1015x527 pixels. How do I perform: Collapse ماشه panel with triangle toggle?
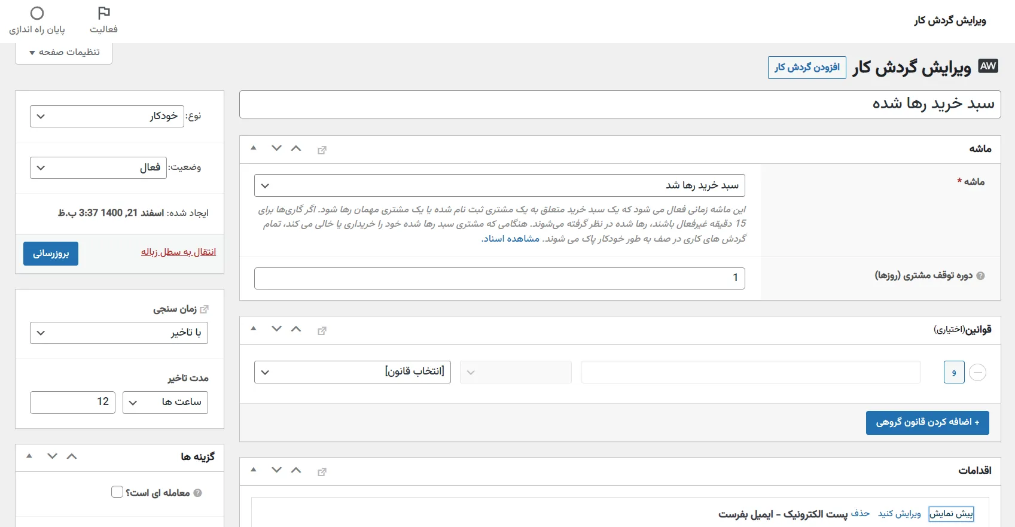(x=254, y=148)
